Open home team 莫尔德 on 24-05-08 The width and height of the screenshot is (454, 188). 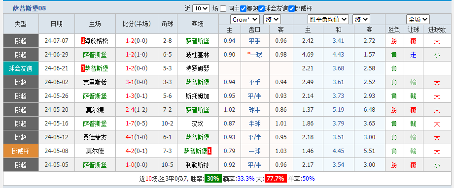95,151
